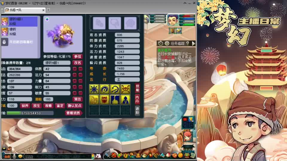This screenshot has height=161, width=287.
Task: Click the third pet equipment slot
Action: pyautogui.click(x=130, y=23)
